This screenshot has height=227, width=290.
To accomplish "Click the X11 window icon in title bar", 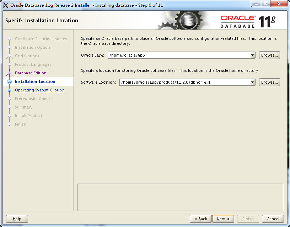I will point(6,5).
